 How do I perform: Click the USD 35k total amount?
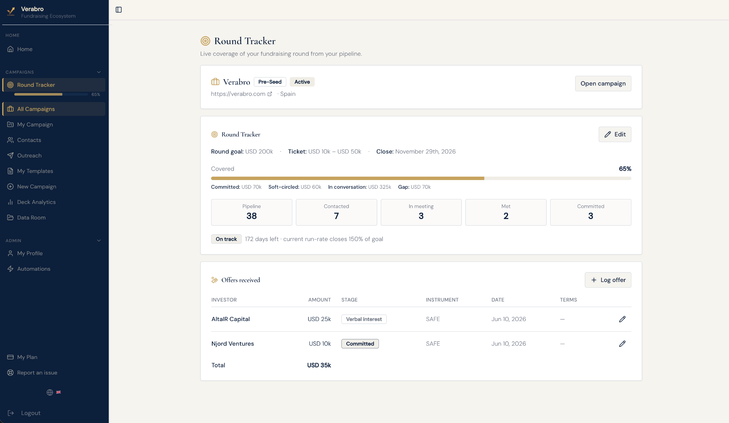click(319, 366)
